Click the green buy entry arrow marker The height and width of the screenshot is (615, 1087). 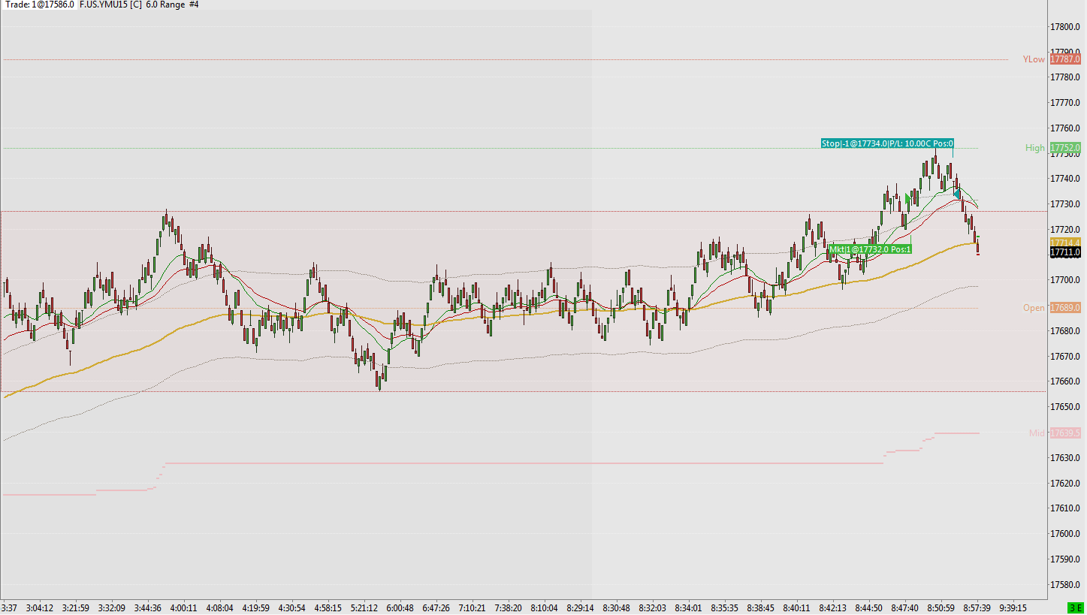pyautogui.click(x=908, y=199)
